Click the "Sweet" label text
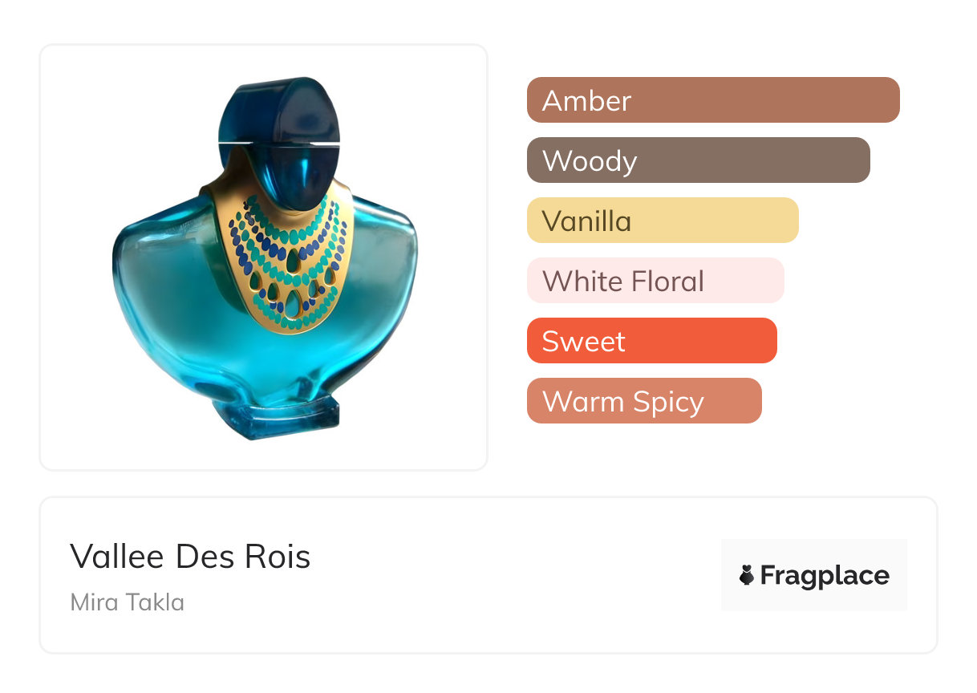Screen dimensions: 977x693 click(x=583, y=341)
